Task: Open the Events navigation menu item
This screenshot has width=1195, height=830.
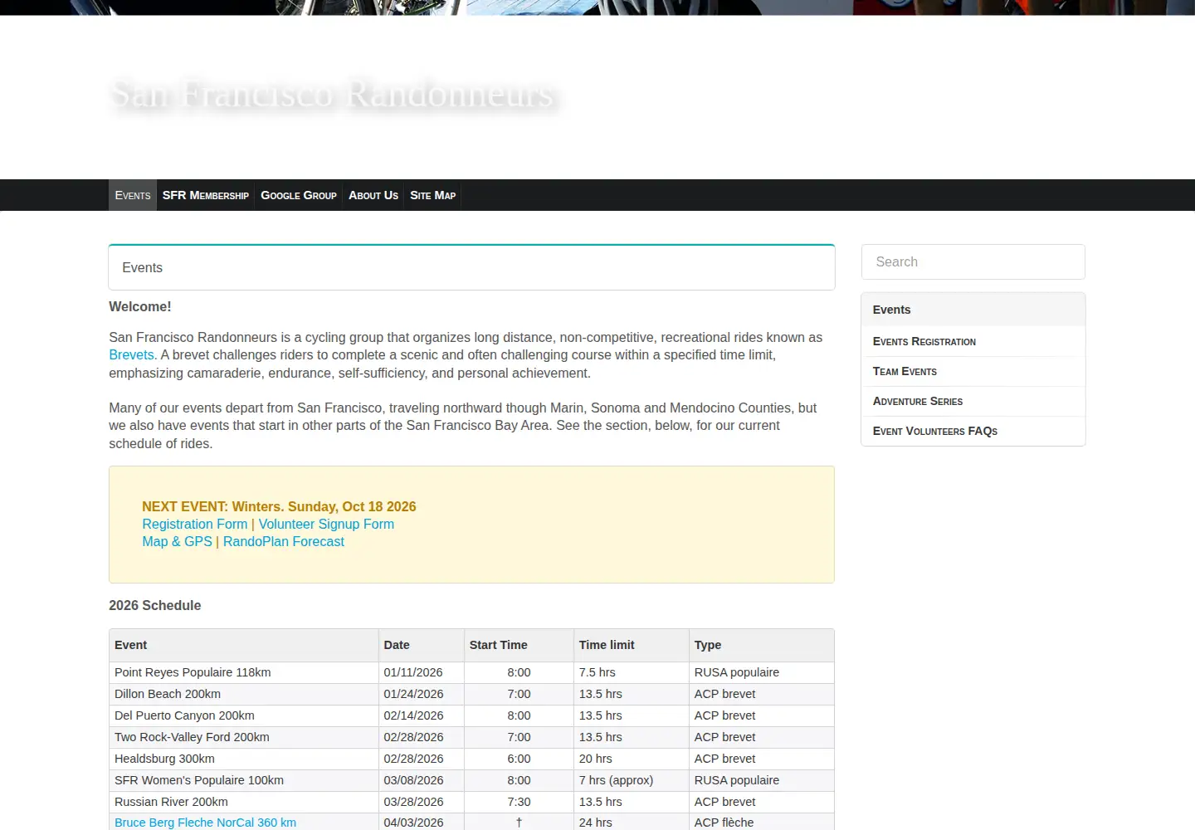Action: pyautogui.click(x=133, y=195)
